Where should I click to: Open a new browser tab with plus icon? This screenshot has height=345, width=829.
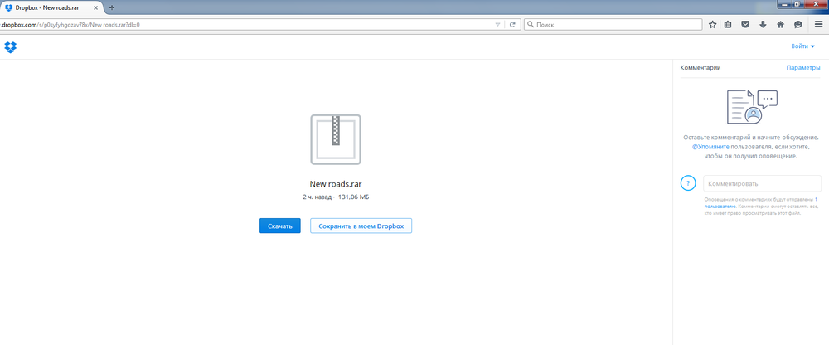click(x=112, y=7)
